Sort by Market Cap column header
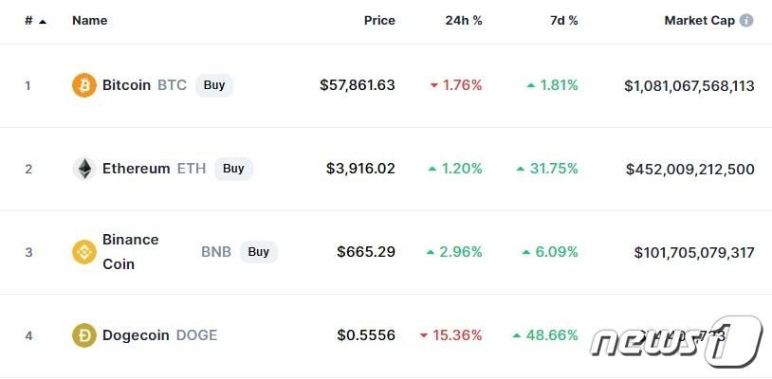 click(x=699, y=21)
